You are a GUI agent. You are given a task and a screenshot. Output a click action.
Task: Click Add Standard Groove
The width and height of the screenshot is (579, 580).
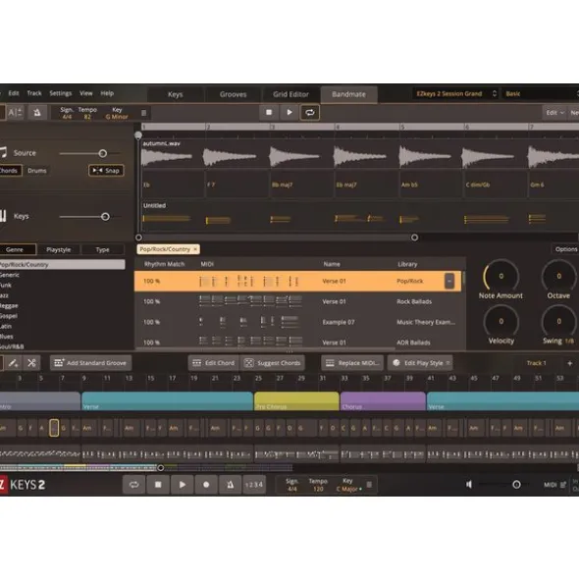[x=90, y=363]
